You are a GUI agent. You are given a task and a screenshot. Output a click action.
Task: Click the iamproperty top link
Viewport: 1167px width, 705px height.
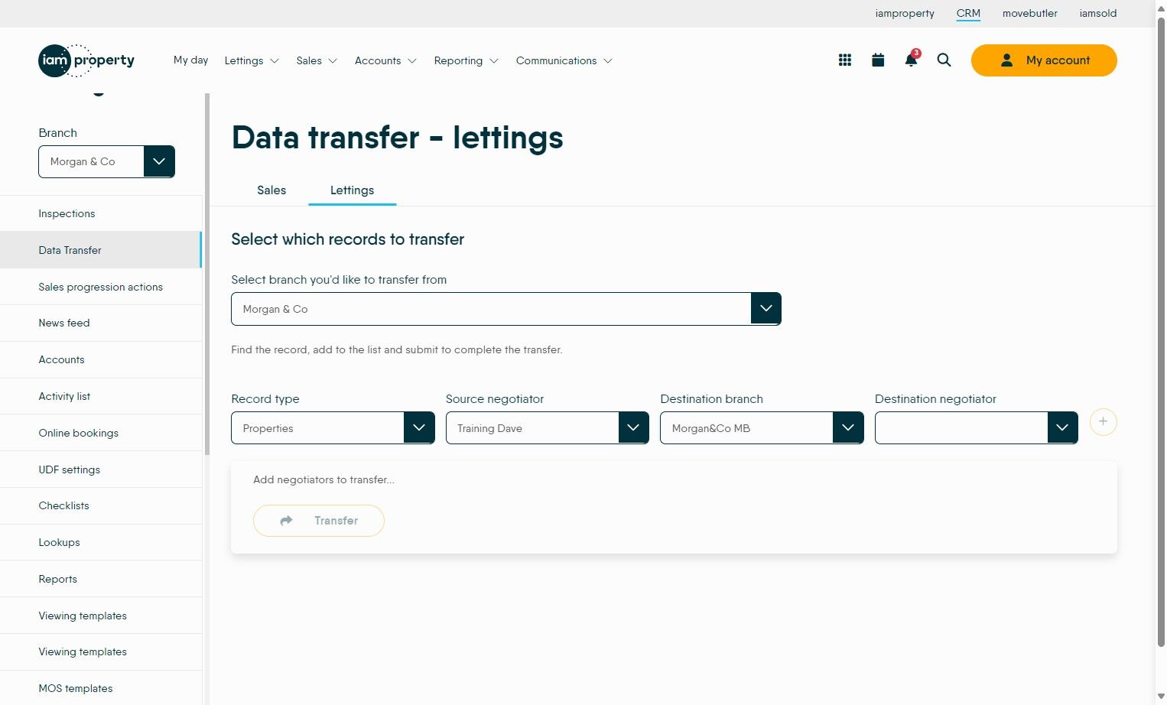pyautogui.click(x=905, y=13)
